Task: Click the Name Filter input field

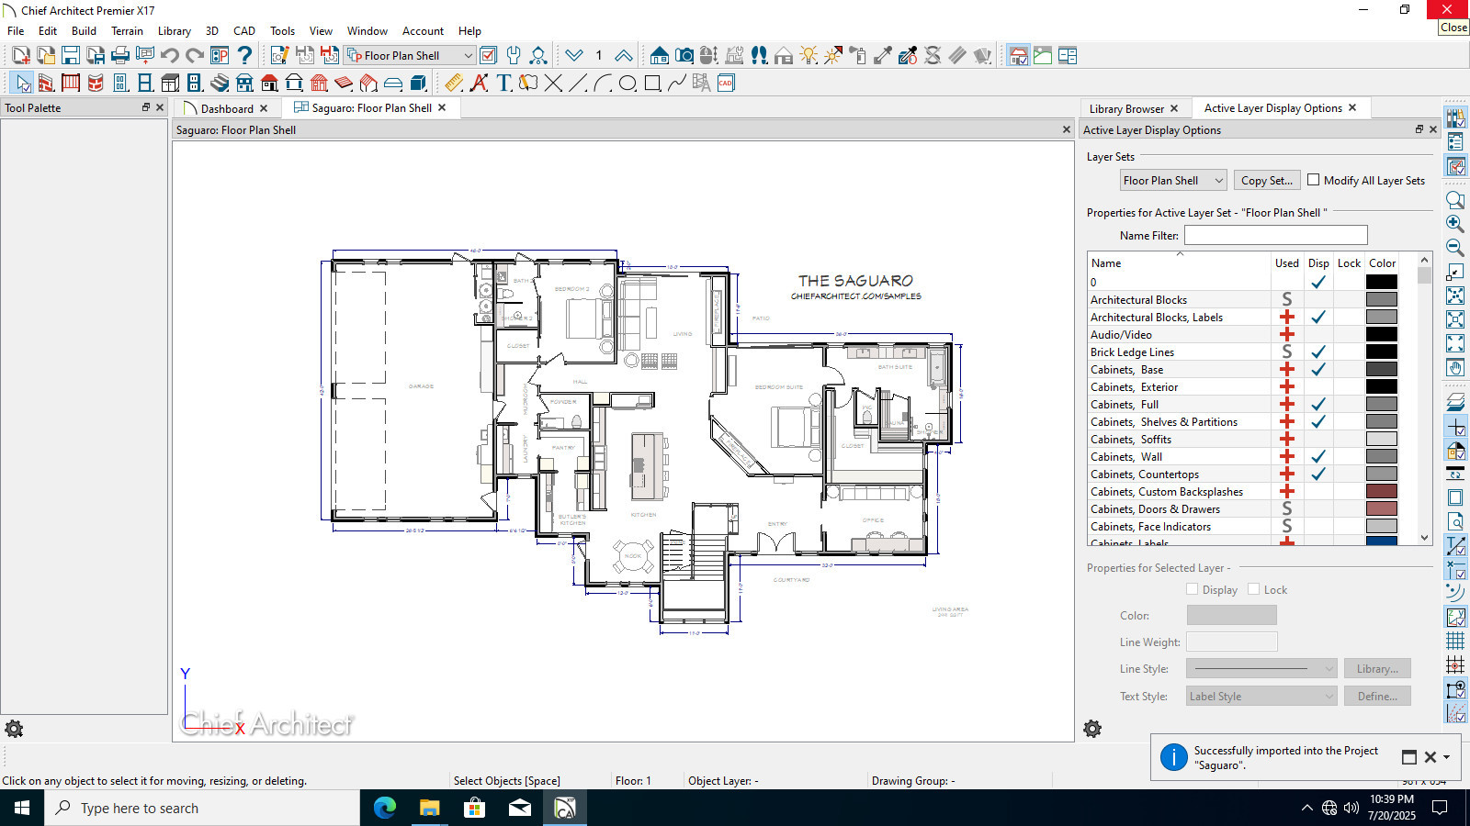Action: (x=1275, y=236)
